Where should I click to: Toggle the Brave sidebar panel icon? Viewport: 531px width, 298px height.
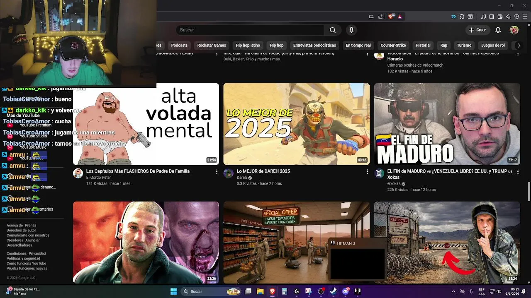(x=492, y=17)
